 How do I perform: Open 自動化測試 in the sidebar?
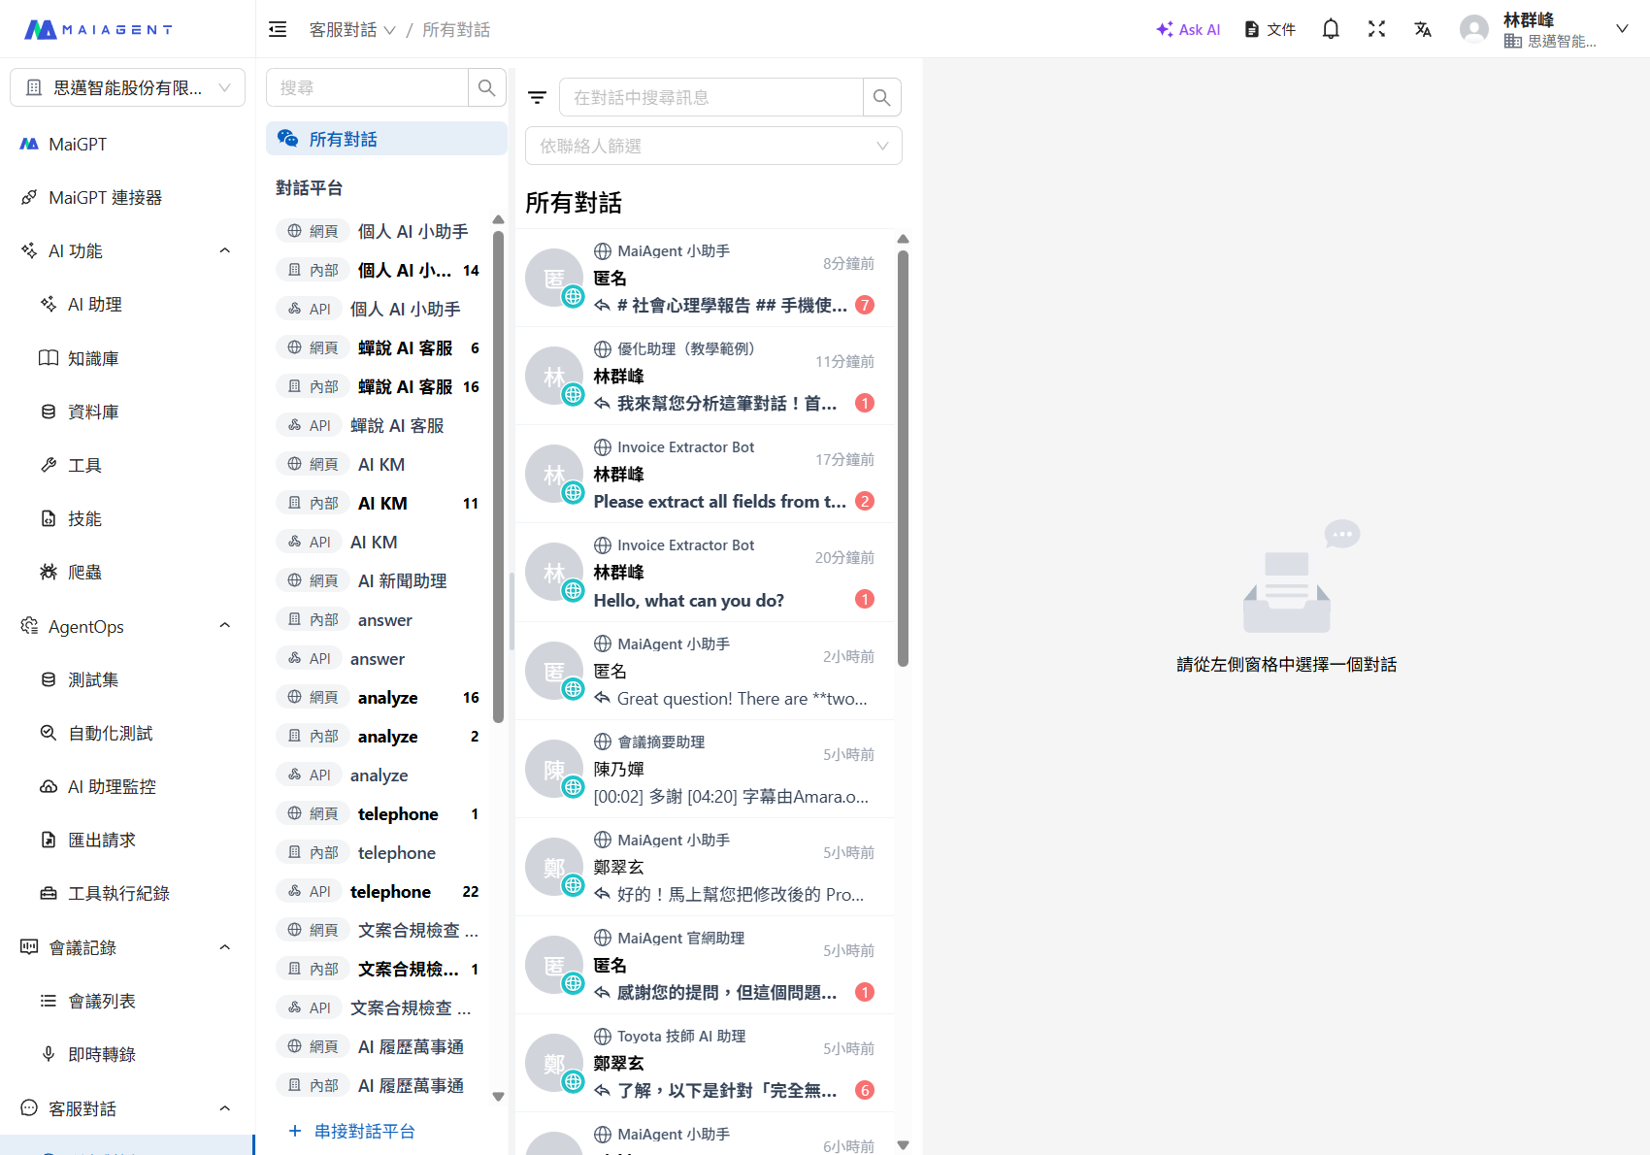click(110, 733)
